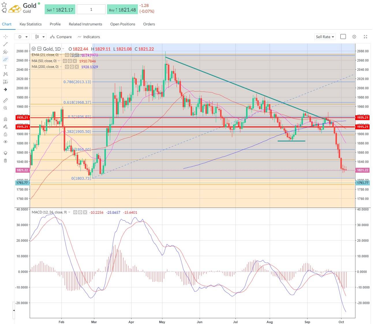Open the Profile tab
Screen dimensions: 373x324
coord(55,24)
